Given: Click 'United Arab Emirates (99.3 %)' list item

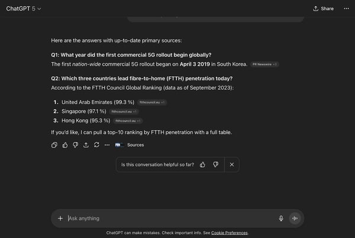Looking at the screenshot, I should (x=98, y=102).
